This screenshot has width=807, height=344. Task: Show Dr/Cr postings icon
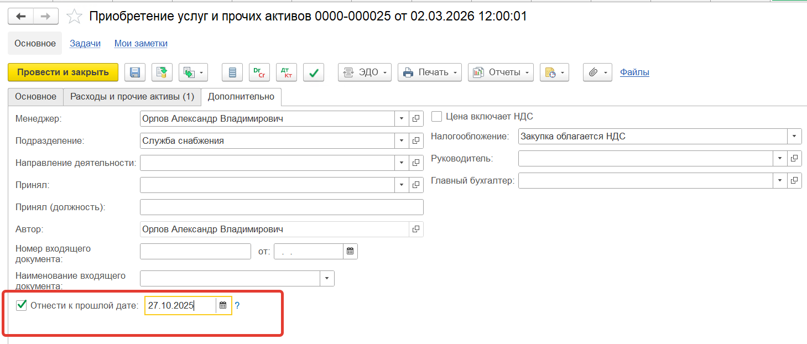pyautogui.click(x=259, y=72)
